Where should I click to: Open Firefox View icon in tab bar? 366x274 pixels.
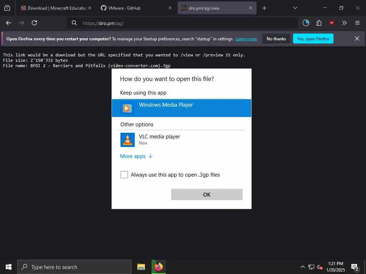pos(7,8)
